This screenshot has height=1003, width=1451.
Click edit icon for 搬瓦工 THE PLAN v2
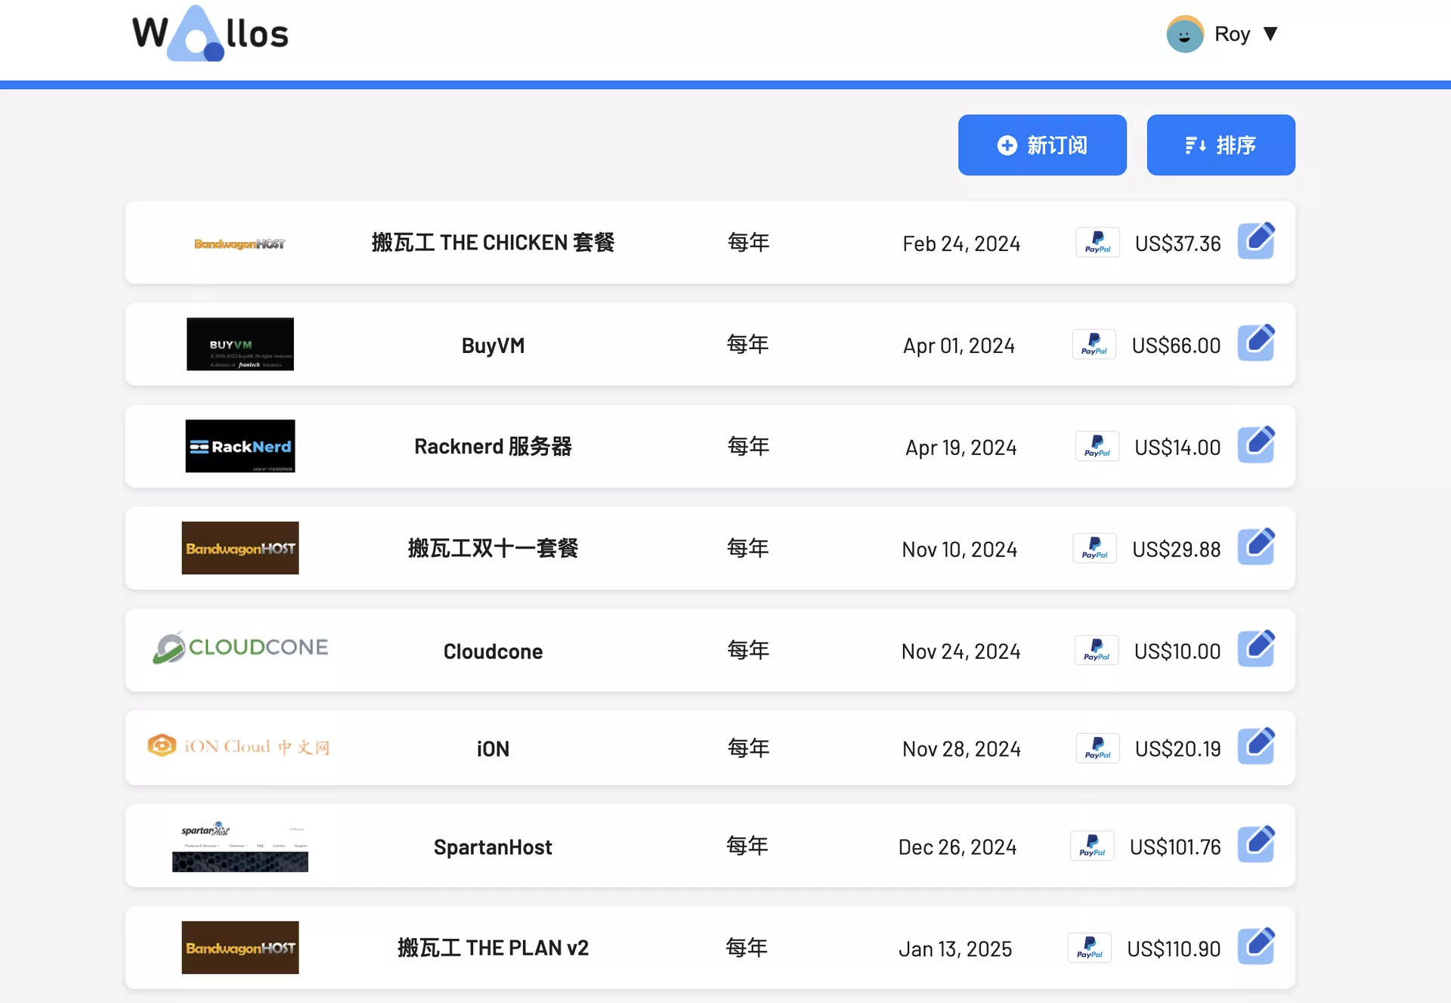pos(1256,946)
